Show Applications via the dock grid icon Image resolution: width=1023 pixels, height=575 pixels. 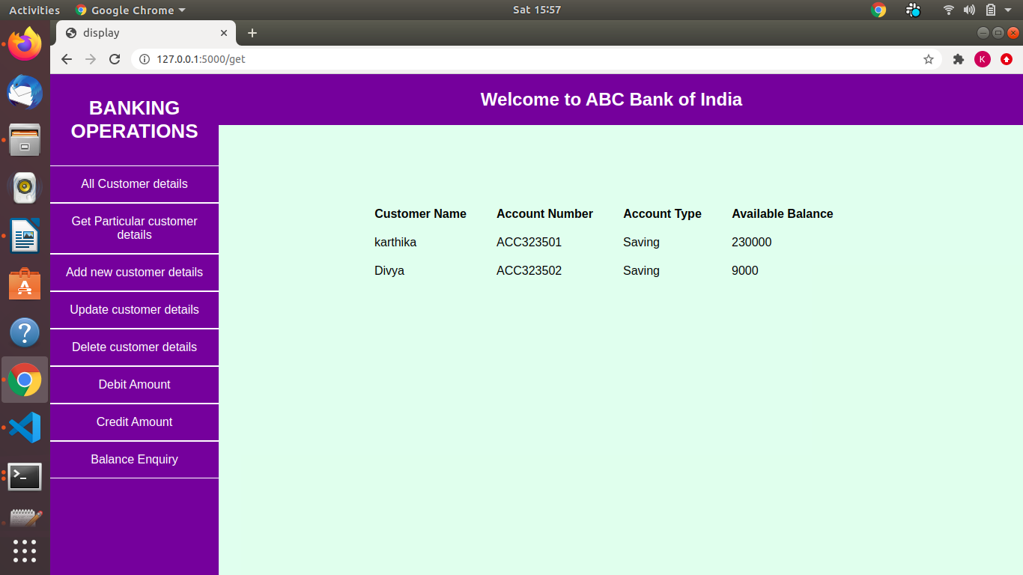(x=25, y=551)
